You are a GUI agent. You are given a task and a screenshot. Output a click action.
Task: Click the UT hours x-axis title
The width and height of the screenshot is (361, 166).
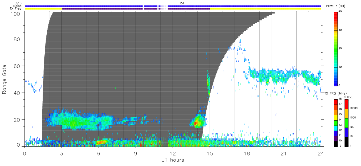pyautogui.click(x=173, y=160)
